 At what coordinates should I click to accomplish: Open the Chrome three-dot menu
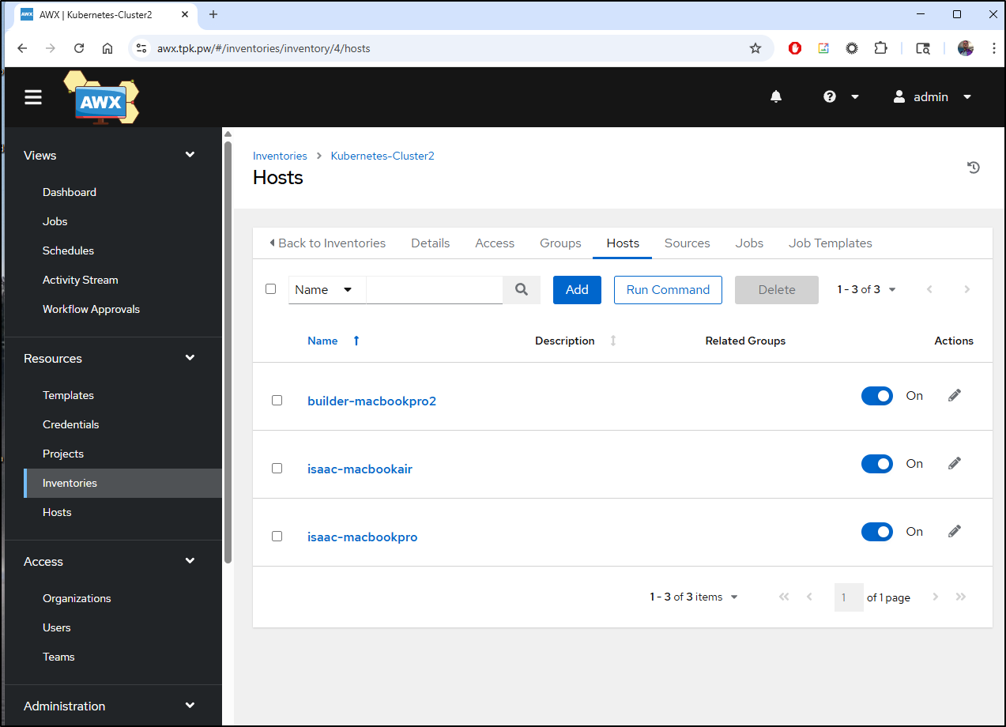993,48
